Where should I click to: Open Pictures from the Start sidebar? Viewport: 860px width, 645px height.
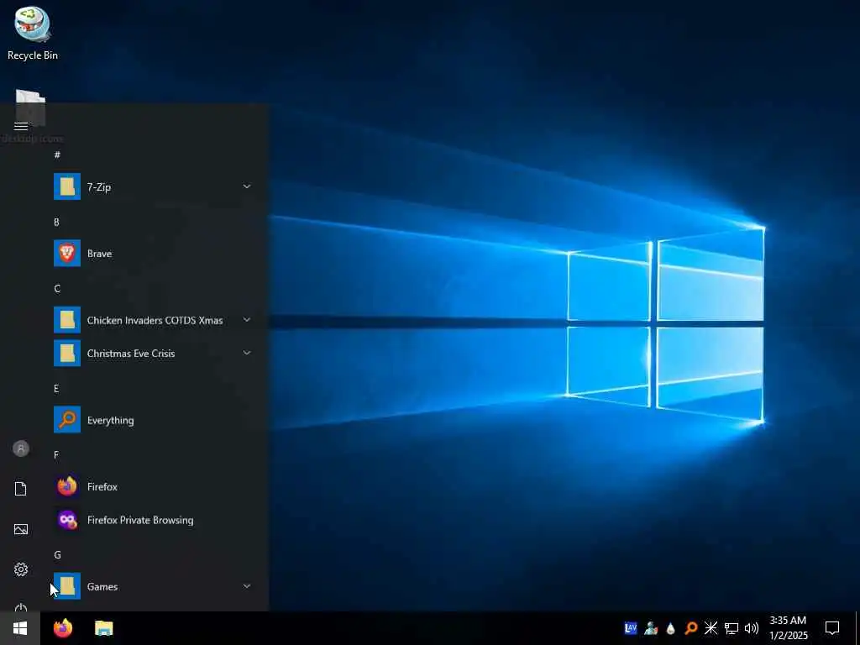click(x=21, y=529)
